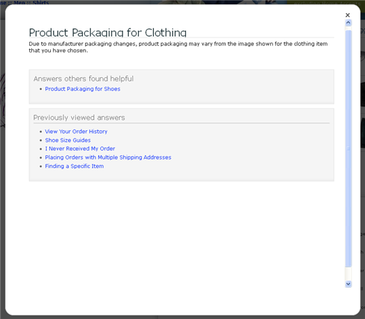Click bullet beside Finding a Specific Item

(40, 166)
